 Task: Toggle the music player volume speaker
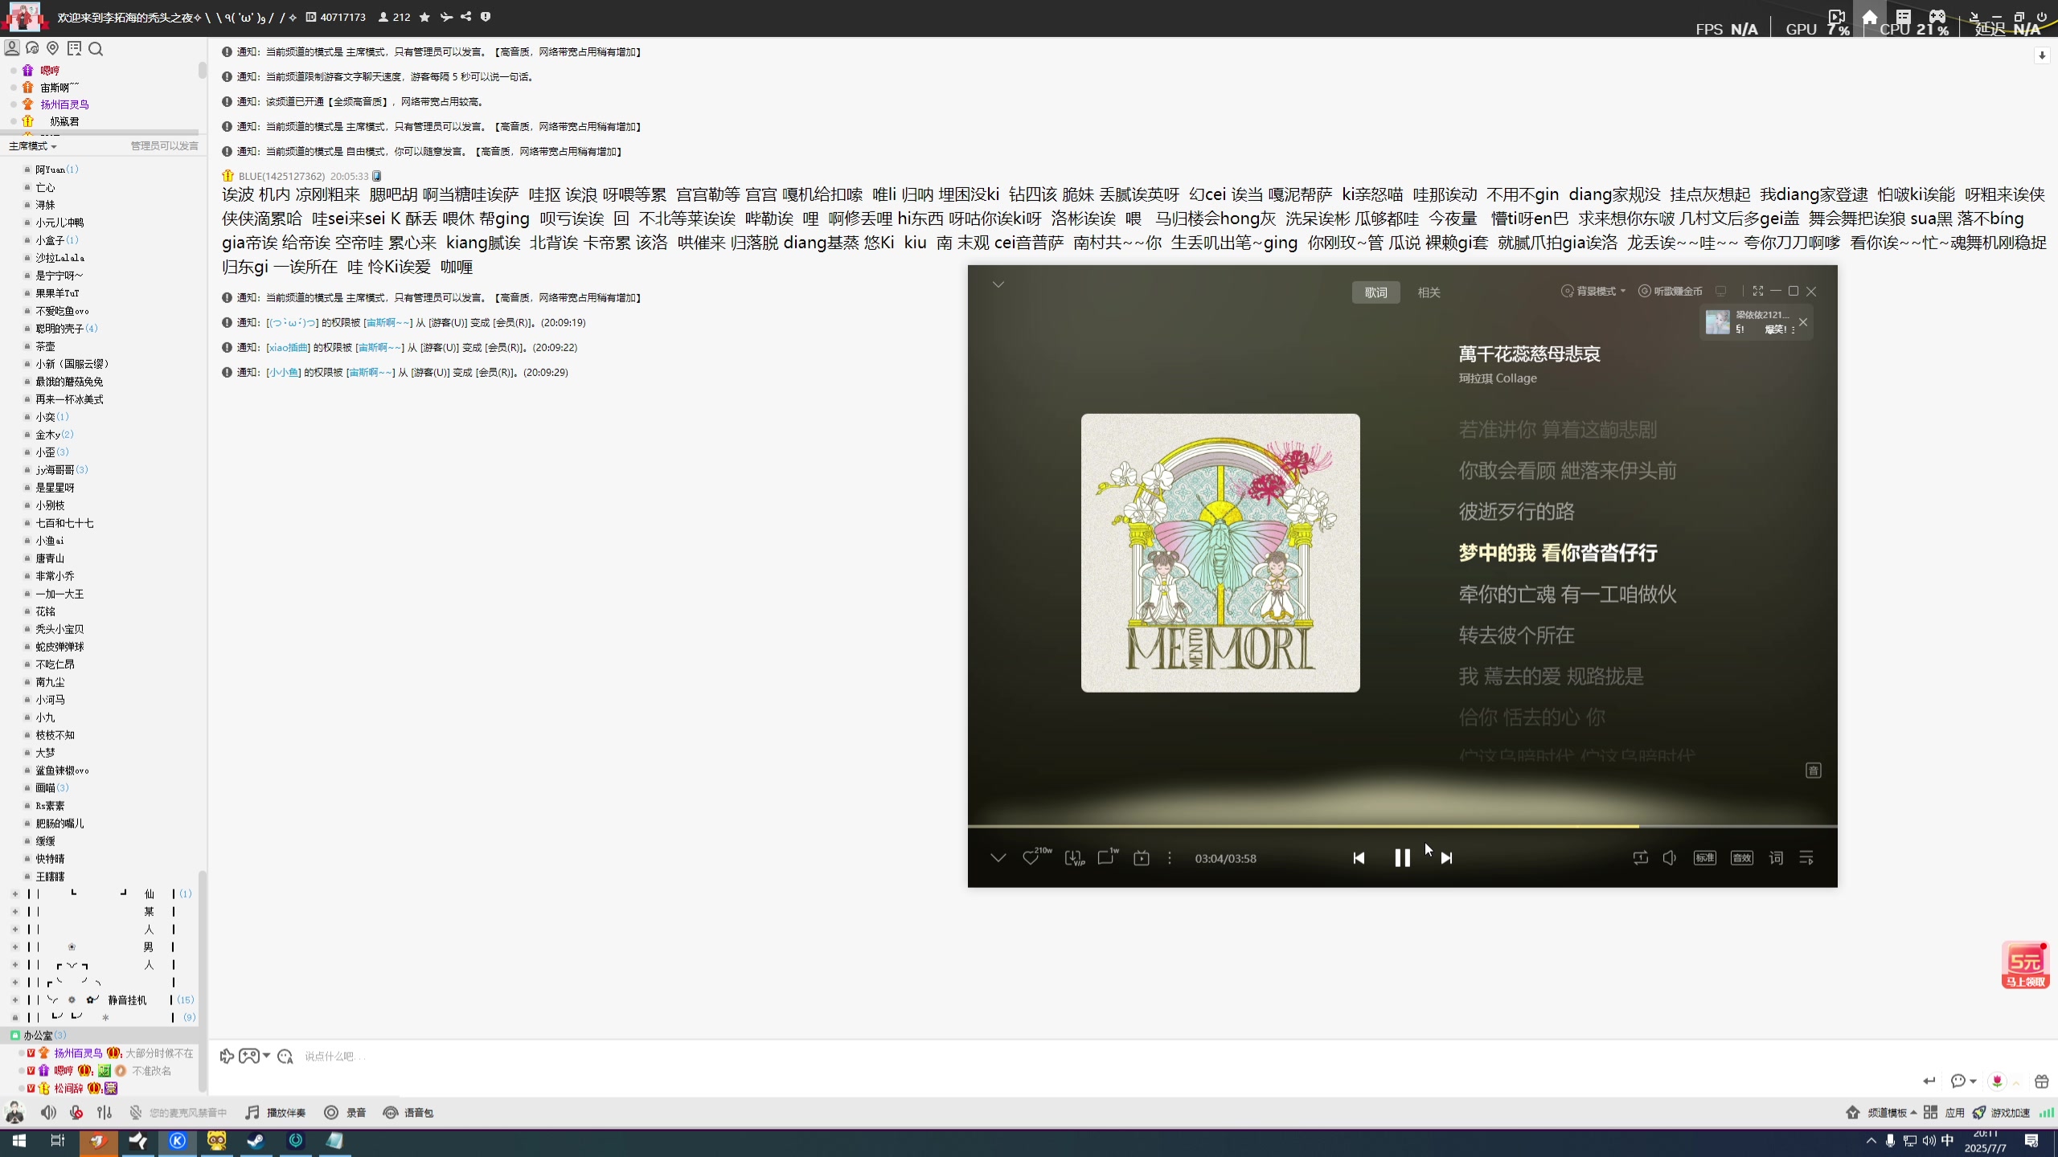point(1670,858)
